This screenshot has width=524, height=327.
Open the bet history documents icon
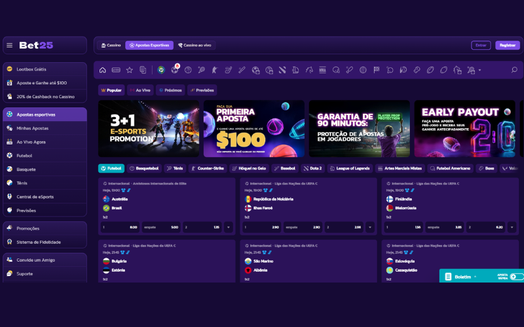point(143,70)
